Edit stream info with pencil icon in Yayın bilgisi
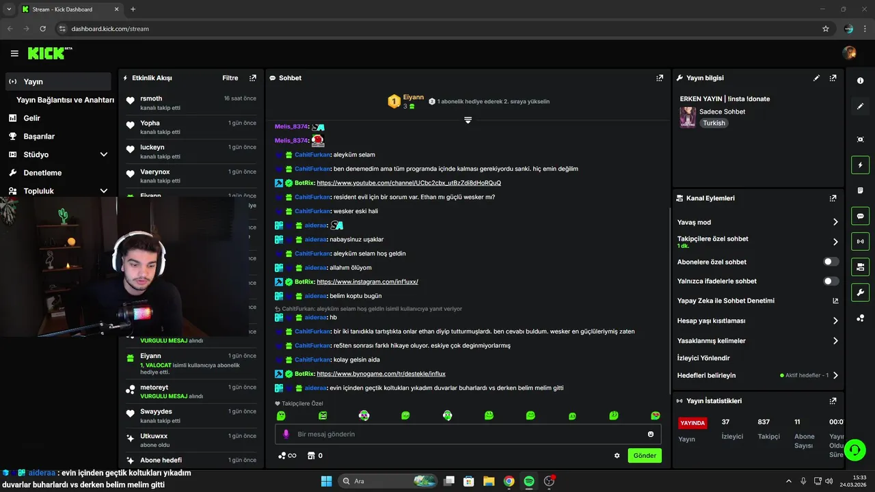 pyautogui.click(x=816, y=78)
